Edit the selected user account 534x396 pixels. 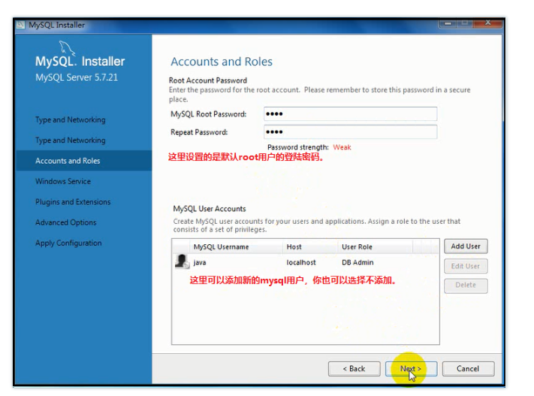[466, 266]
